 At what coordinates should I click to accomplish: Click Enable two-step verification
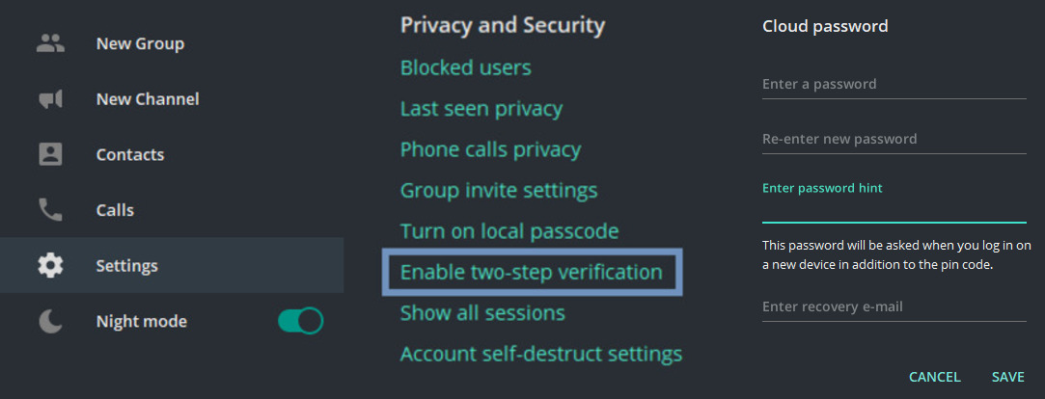click(532, 272)
